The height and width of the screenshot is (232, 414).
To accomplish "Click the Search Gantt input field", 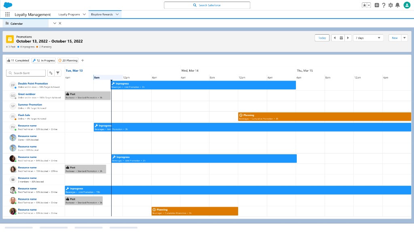I will tap(26, 73).
